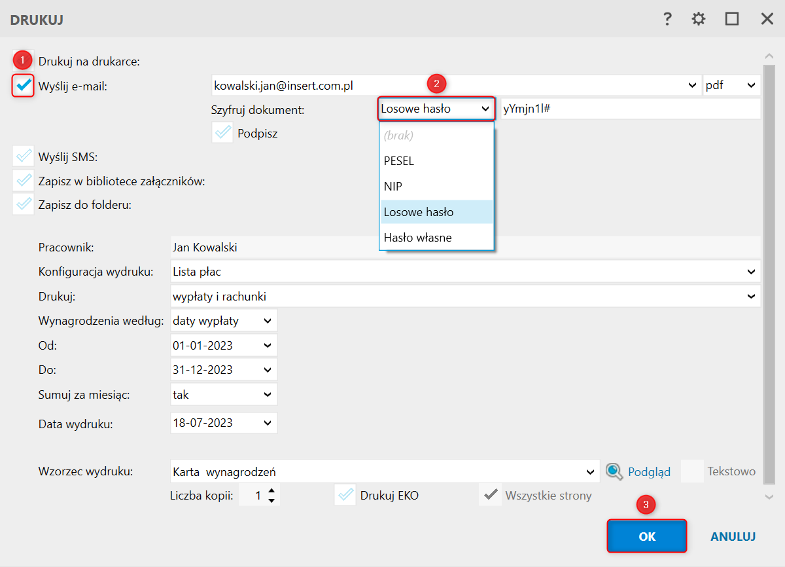This screenshot has height=567, width=785.
Task: Close the DRUKUJ dialog
Action: [x=767, y=19]
